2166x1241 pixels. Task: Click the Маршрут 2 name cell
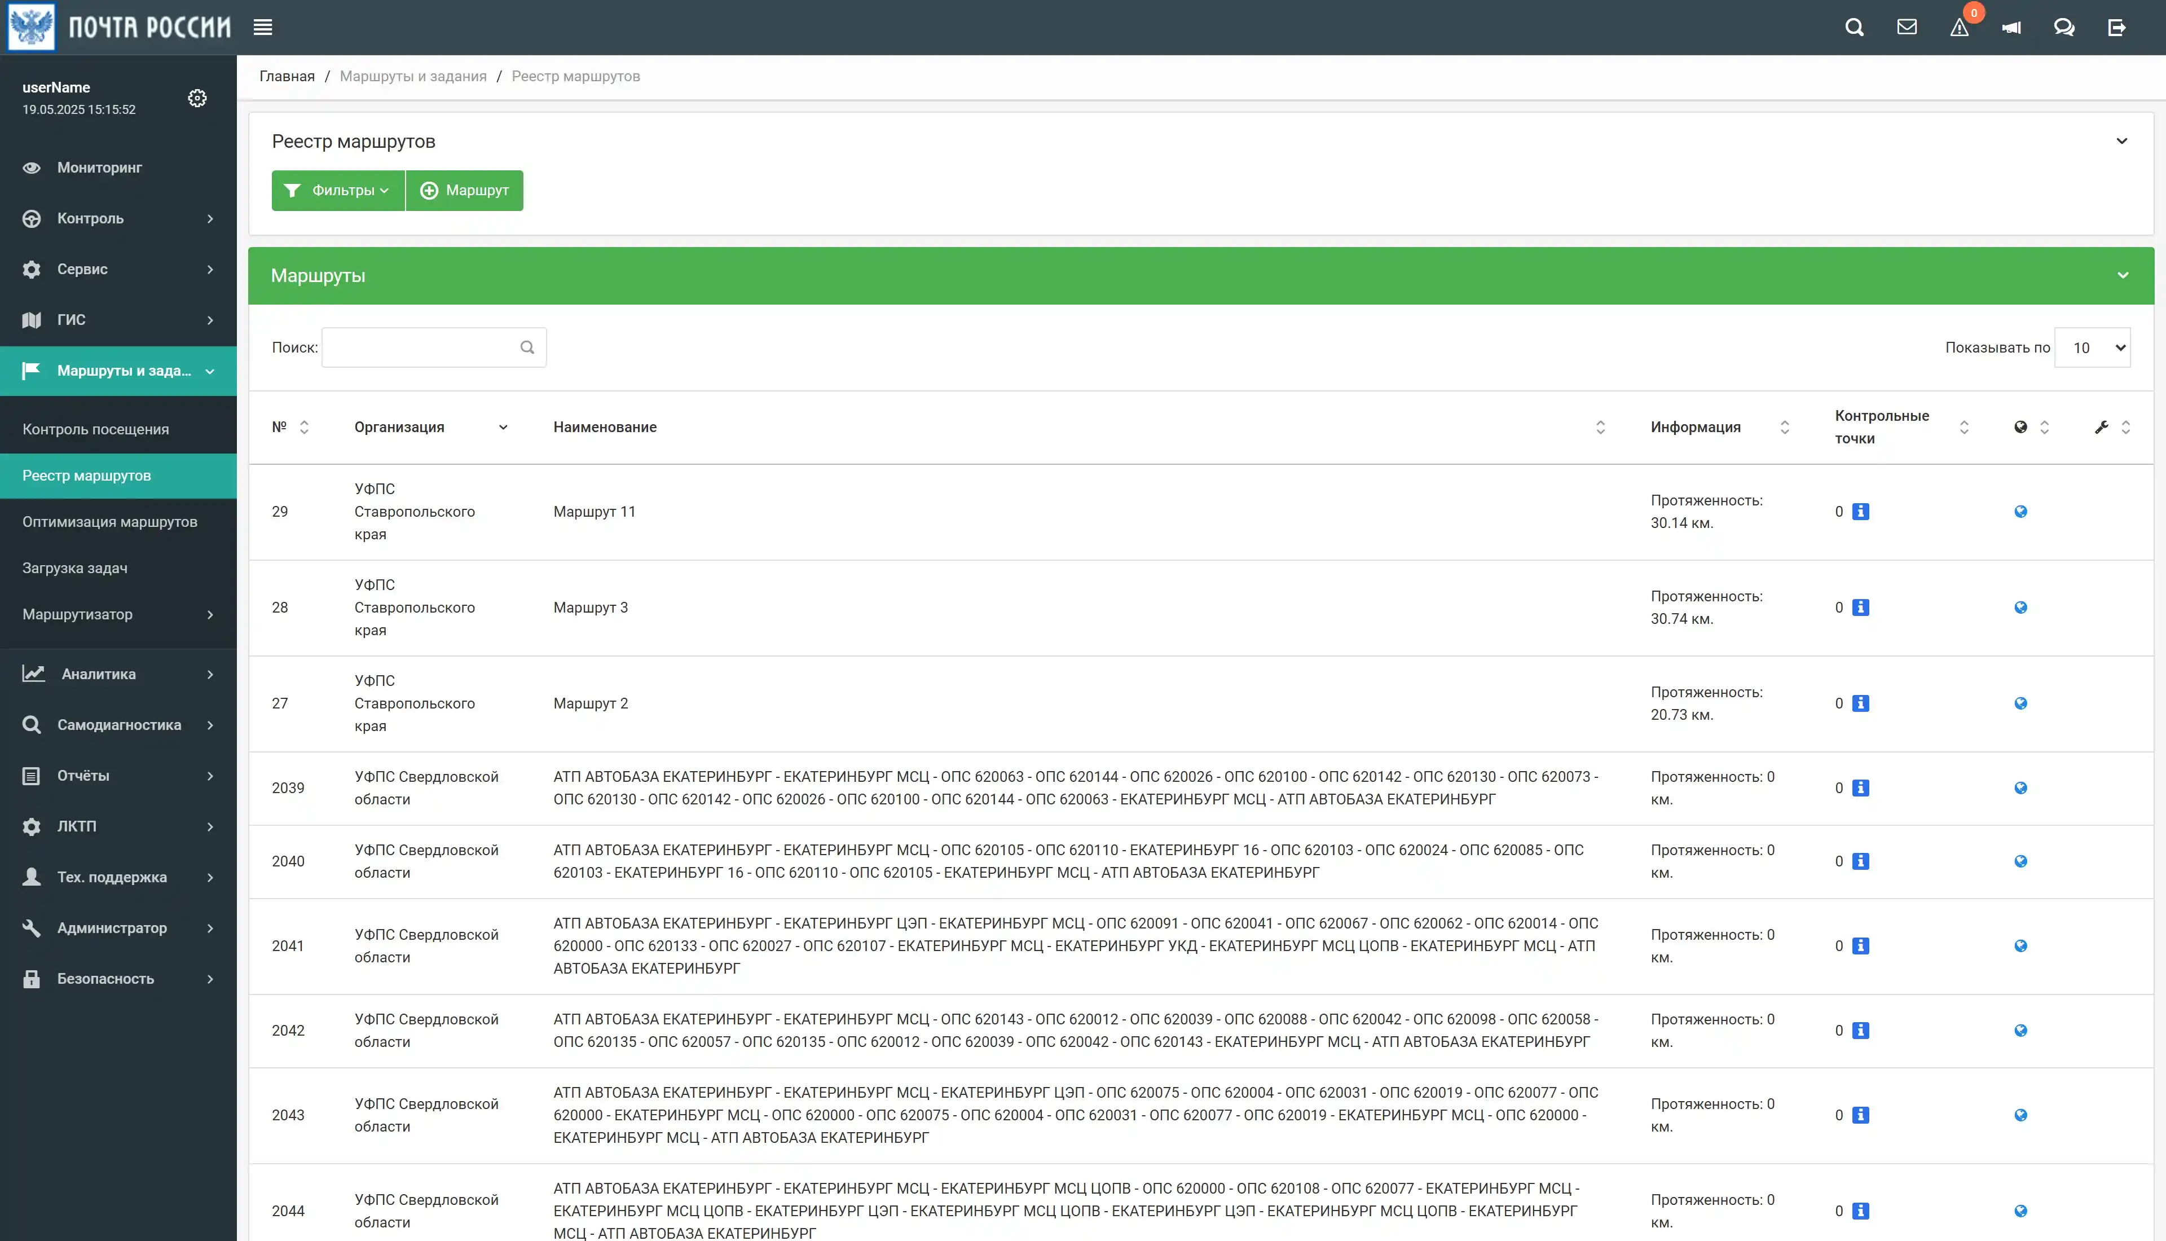click(x=591, y=703)
